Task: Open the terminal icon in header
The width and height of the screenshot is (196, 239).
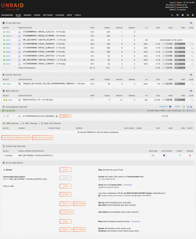Action: (172, 15)
